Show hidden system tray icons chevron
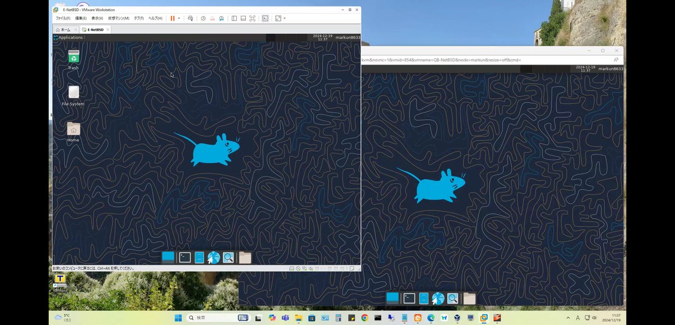Image resolution: width=675 pixels, height=325 pixels. (568, 318)
